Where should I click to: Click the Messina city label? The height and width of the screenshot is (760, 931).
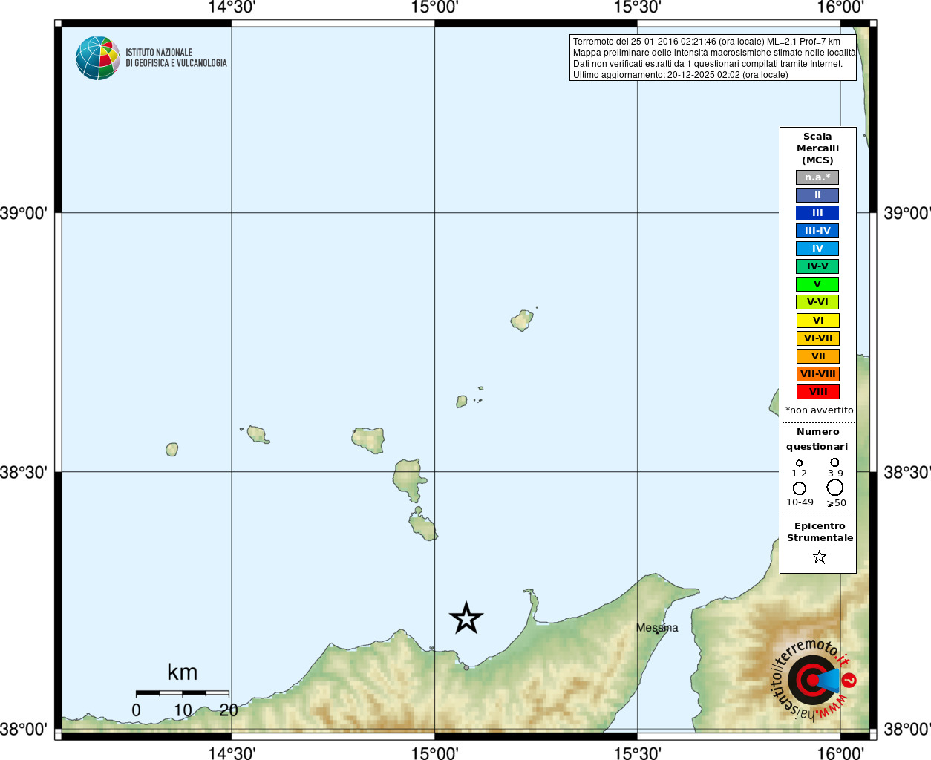point(657,628)
